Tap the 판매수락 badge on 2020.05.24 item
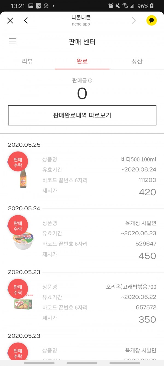 coord(18,226)
